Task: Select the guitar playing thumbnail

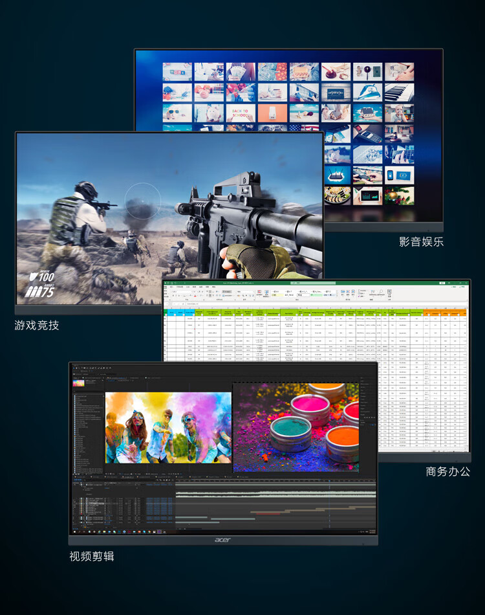Action: (399, 155)
